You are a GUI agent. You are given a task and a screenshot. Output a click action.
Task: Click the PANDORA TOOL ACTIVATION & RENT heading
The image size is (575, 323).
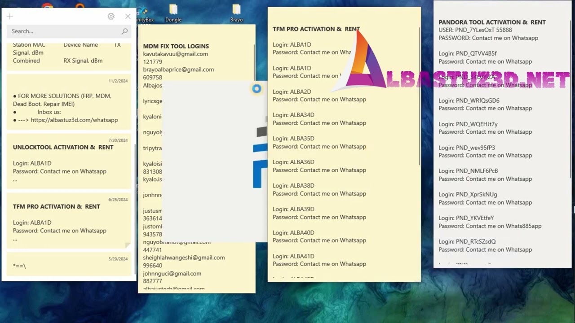click(492, 22)
